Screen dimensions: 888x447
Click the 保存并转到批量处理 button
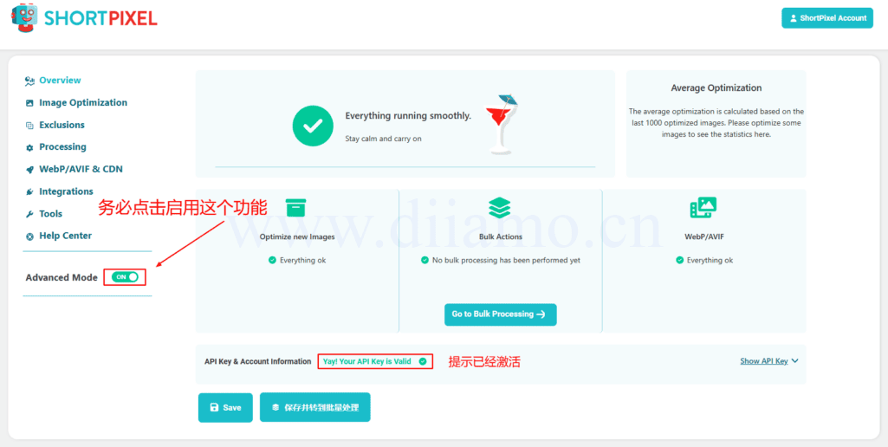[314, 407]
